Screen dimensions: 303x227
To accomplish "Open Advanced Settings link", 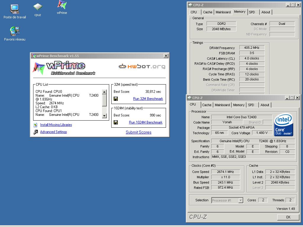I will (x=54, y=132).
